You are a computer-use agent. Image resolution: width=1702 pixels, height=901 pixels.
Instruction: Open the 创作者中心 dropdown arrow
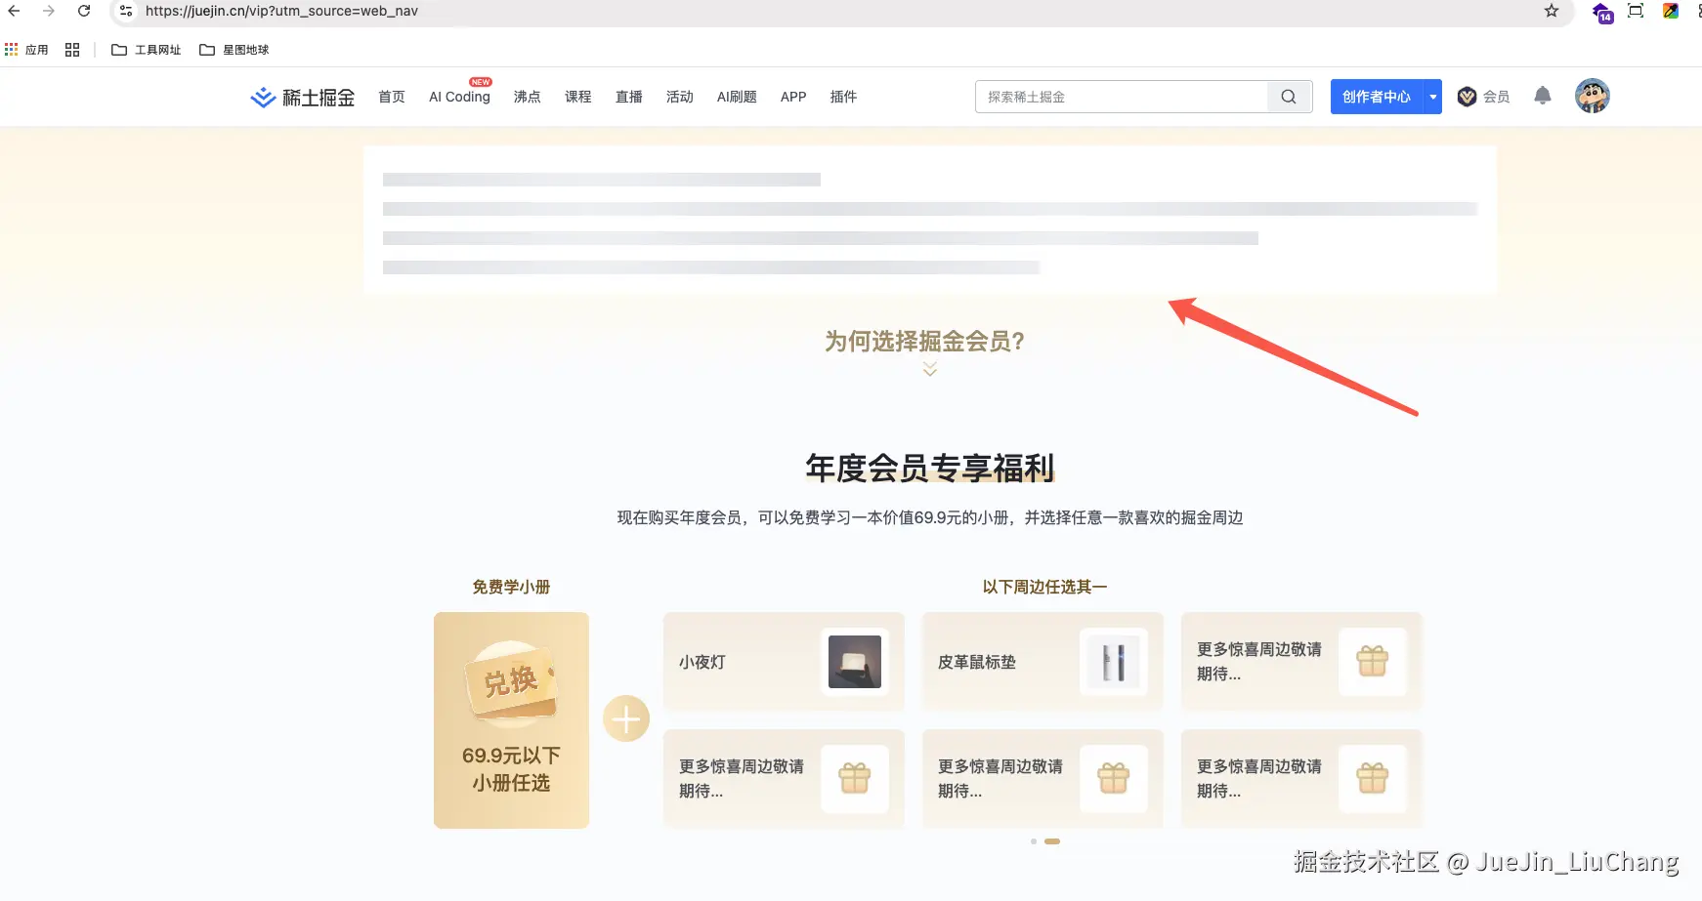pyautogui.click(x=1432, y=96)
